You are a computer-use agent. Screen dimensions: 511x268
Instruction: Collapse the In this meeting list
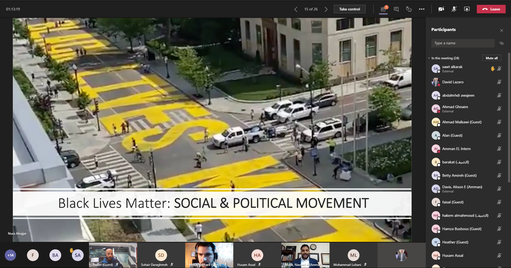[x=429, y=58]
